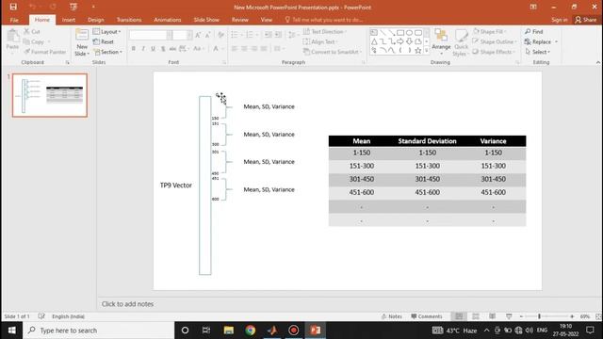603x339 pixels.
Task: Click the Reset slide button
Action: pos(104,41)
